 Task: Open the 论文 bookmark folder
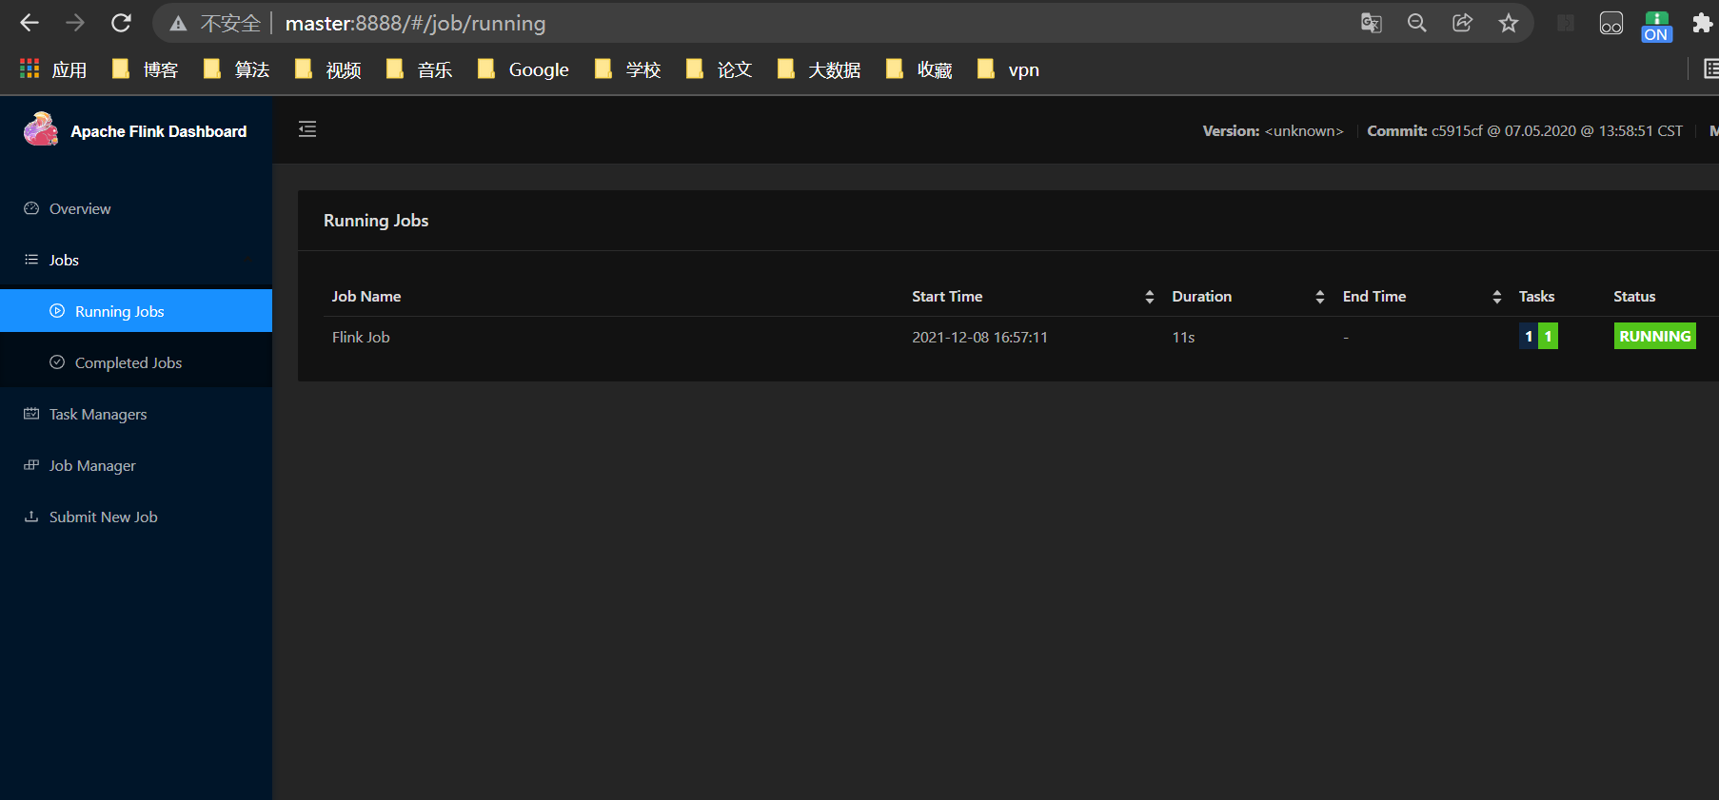720,69
